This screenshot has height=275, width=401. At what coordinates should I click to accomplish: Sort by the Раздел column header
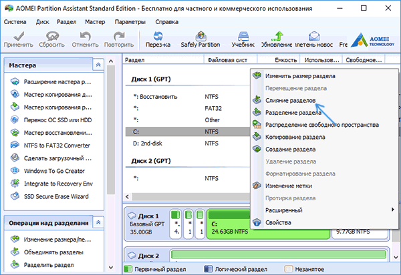click(164, 60)
